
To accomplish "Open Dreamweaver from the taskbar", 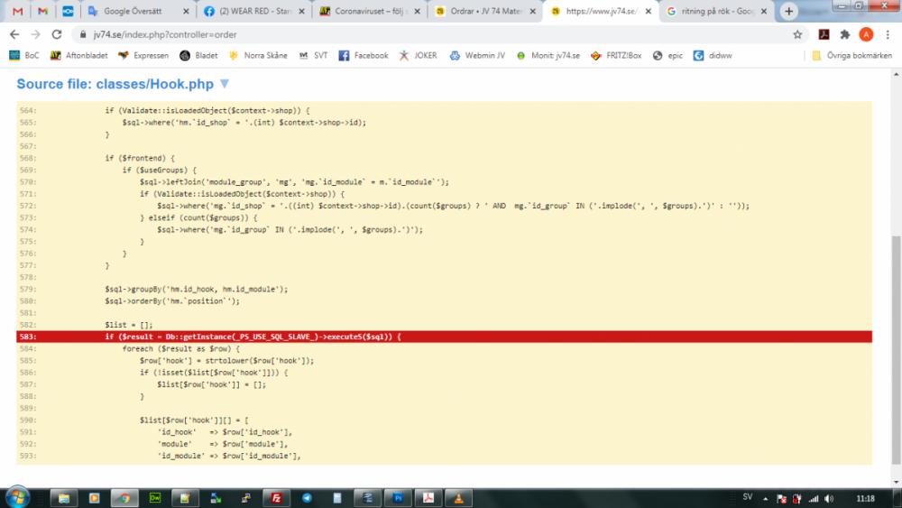I will coord(155,497).
